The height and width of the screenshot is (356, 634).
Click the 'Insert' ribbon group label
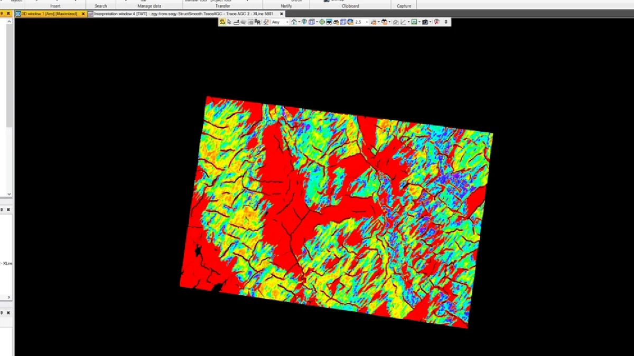[55, 6]
